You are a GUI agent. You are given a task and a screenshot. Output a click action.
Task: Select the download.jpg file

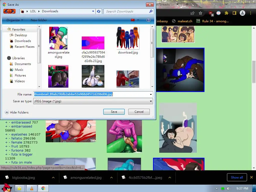pyautogui.click(x=128, y=40)
